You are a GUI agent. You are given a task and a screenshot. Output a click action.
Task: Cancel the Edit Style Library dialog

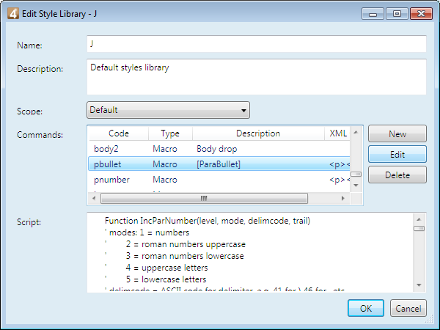[x=408, y=308]
